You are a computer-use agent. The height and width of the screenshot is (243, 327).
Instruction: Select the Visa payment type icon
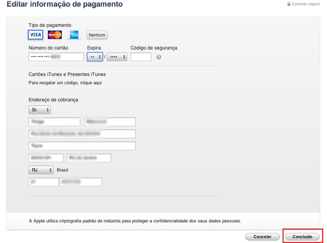pos(35,34)
